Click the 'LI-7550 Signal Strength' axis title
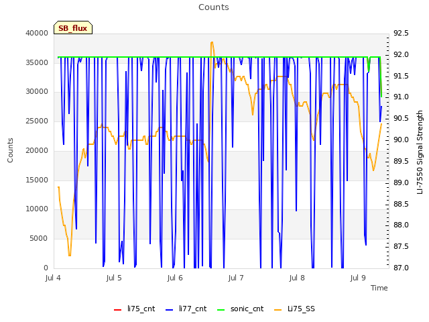This screenshot has width=429, height=322. pos(420,152)
